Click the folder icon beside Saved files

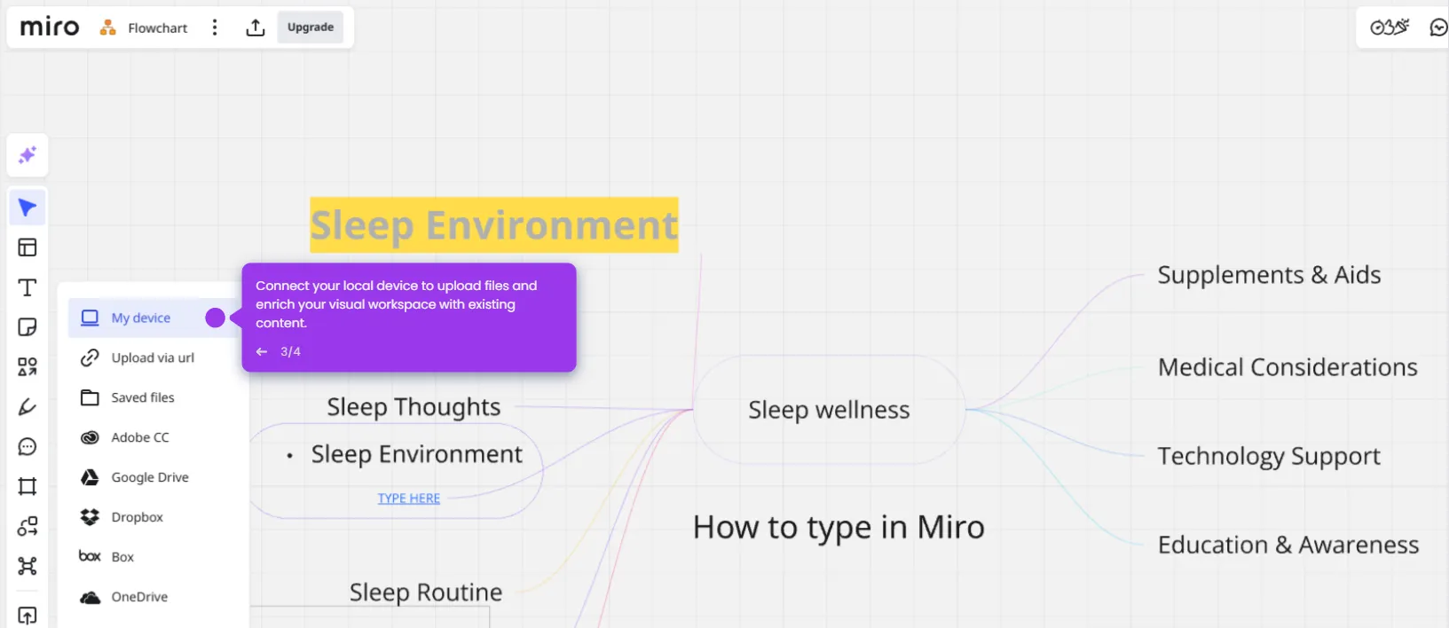click(90, 397)
